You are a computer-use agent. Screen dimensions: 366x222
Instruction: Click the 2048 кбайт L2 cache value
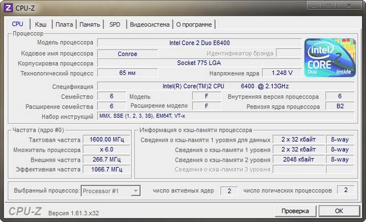tap(298, 160)
